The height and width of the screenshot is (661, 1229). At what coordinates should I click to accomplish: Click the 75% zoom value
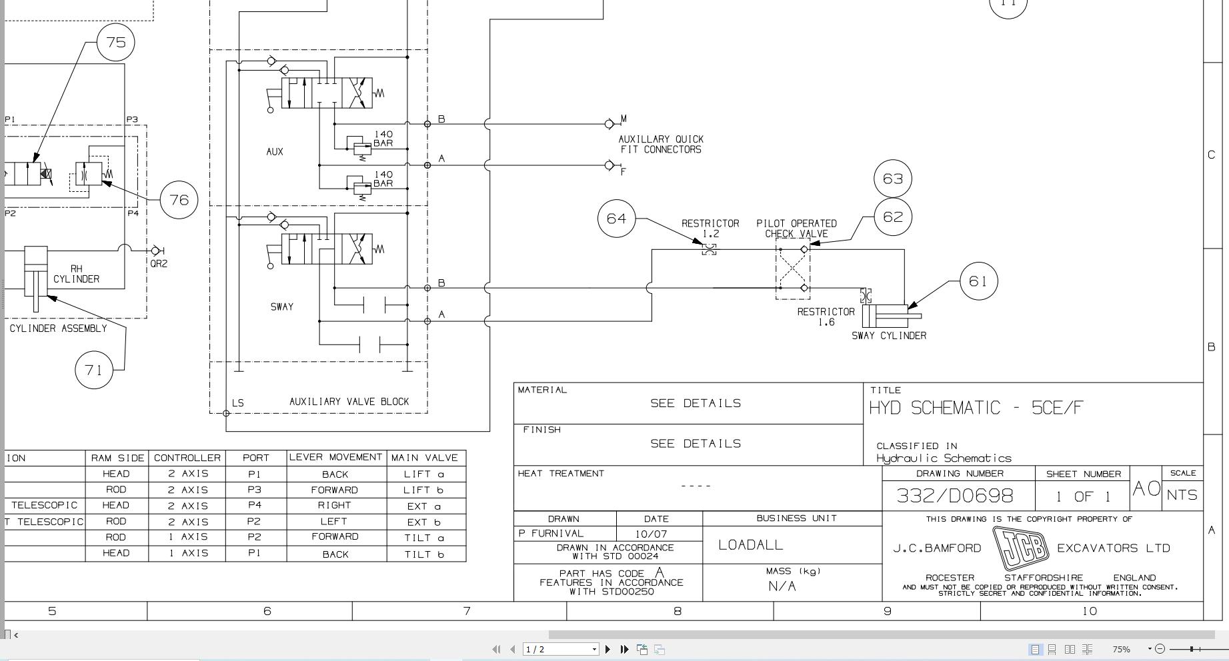click(x=1121, y=649)
